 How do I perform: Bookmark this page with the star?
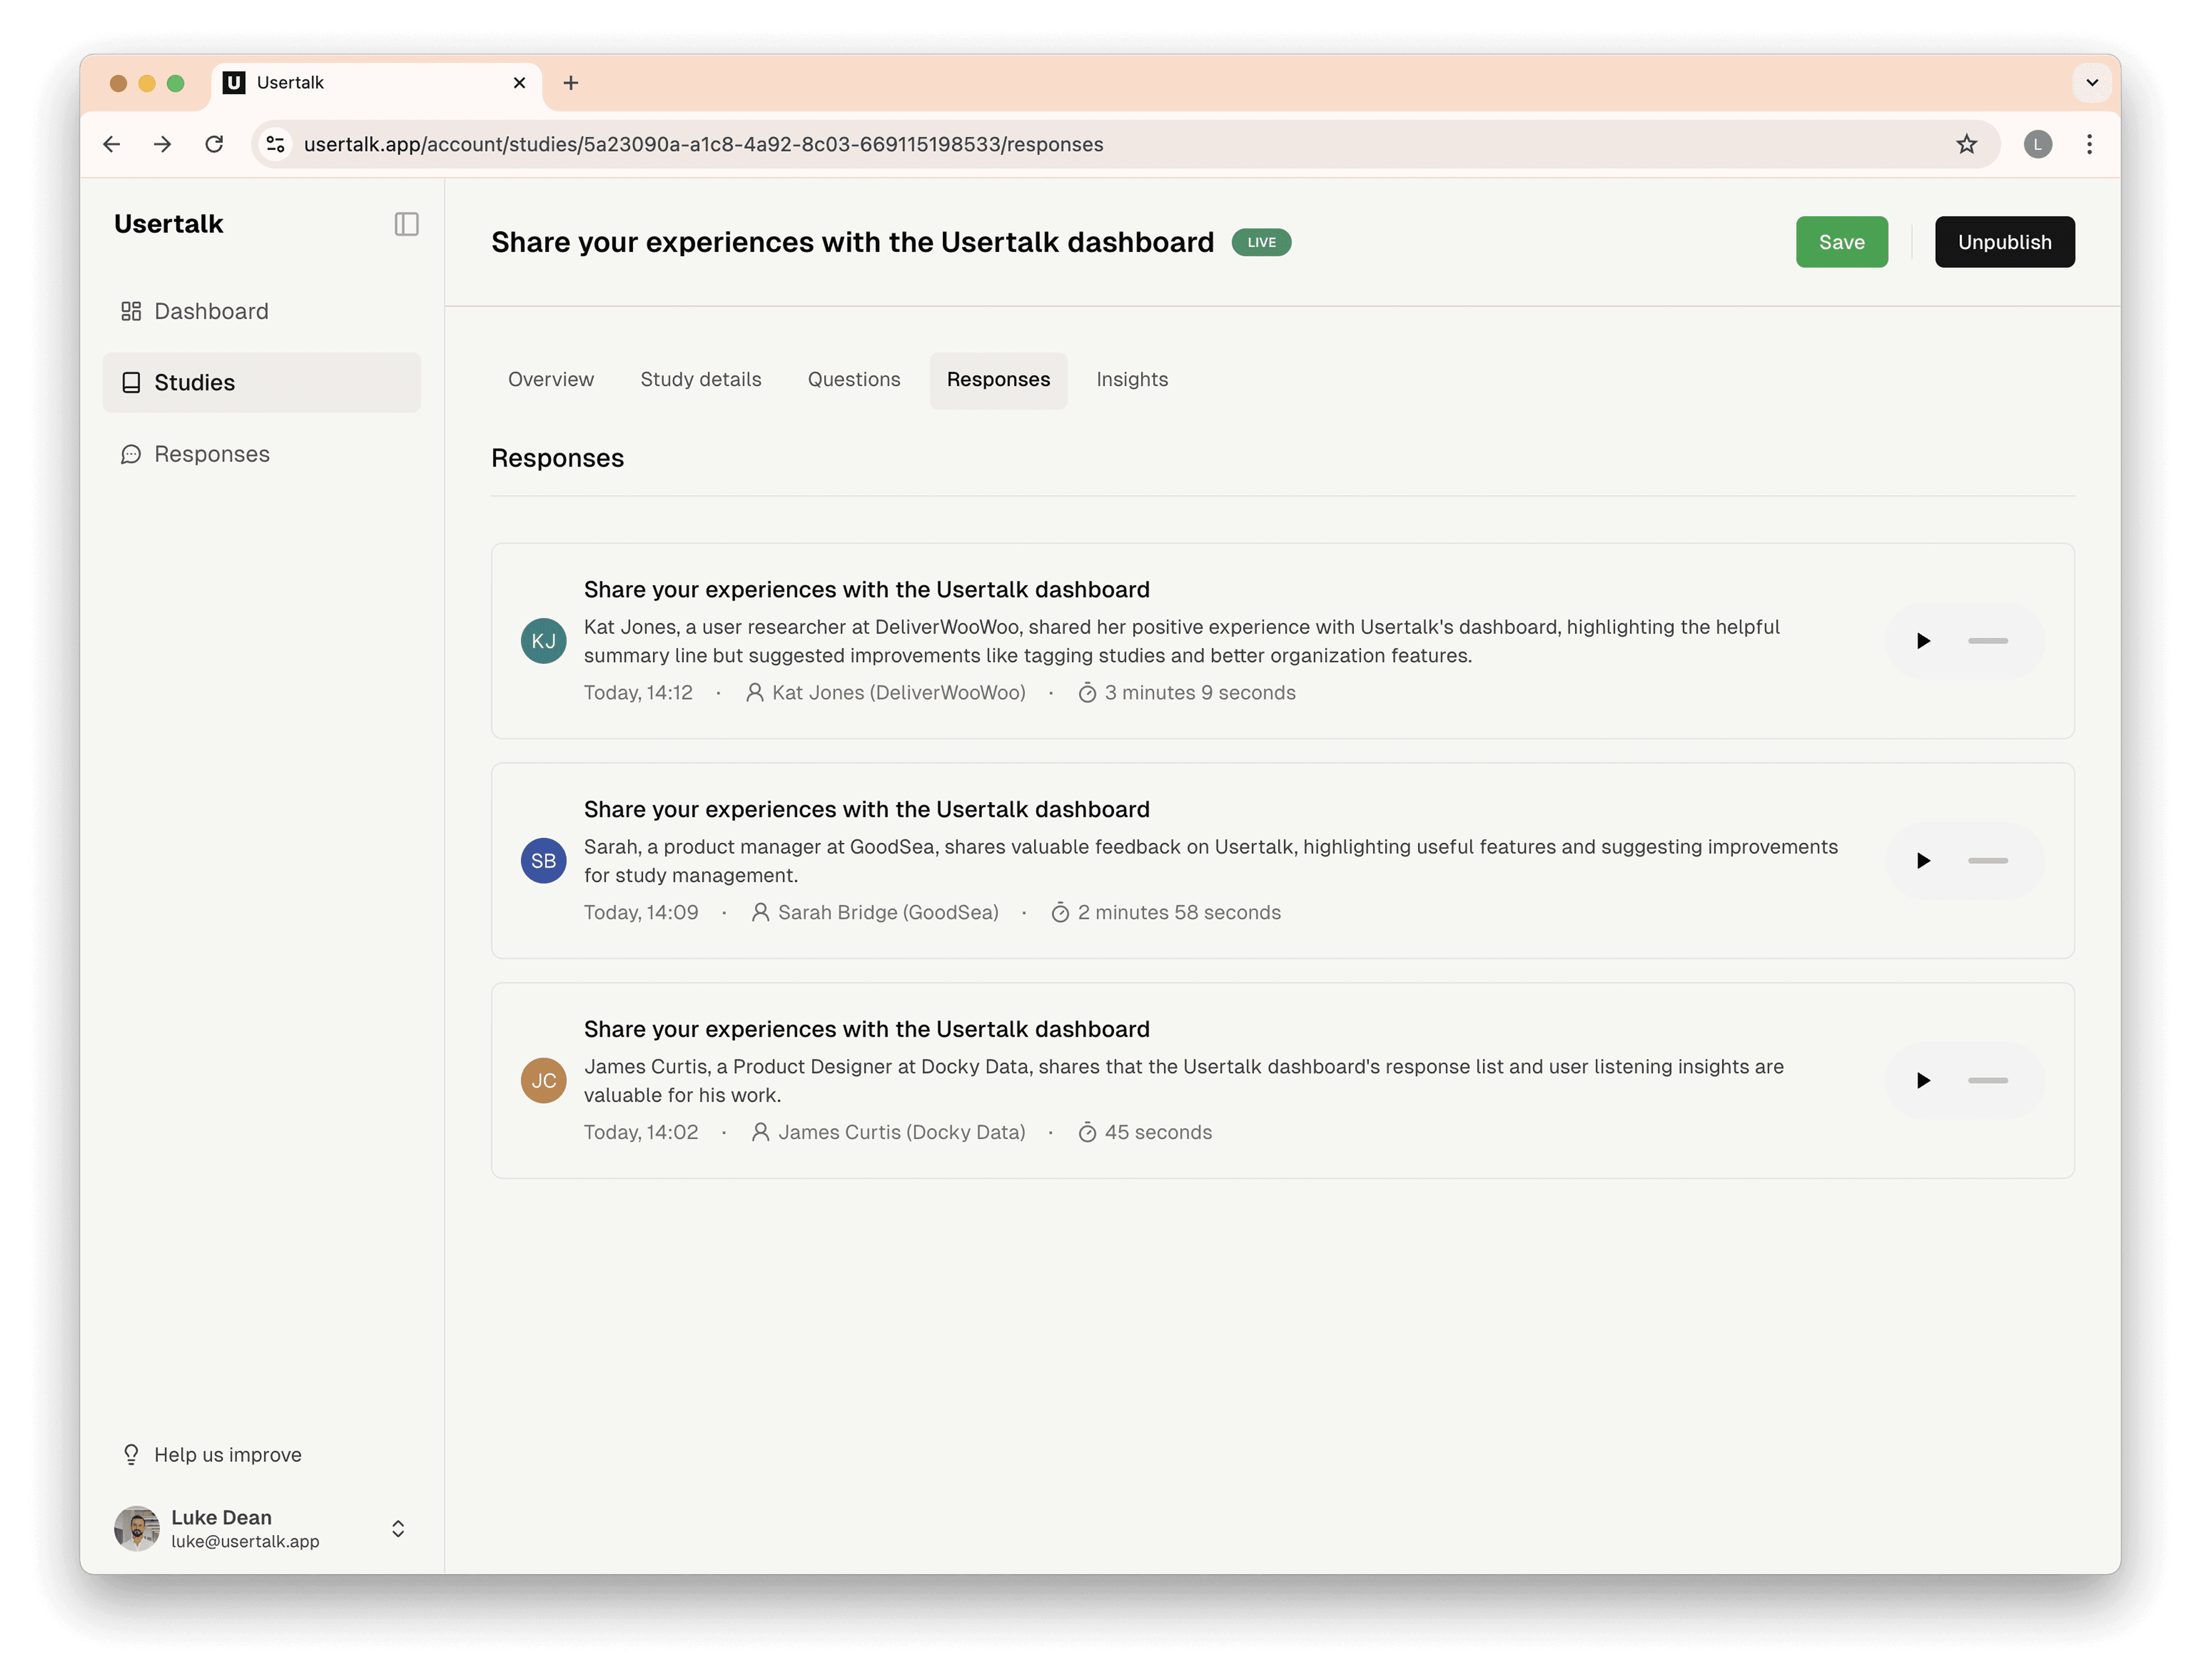pos(1966,144)
